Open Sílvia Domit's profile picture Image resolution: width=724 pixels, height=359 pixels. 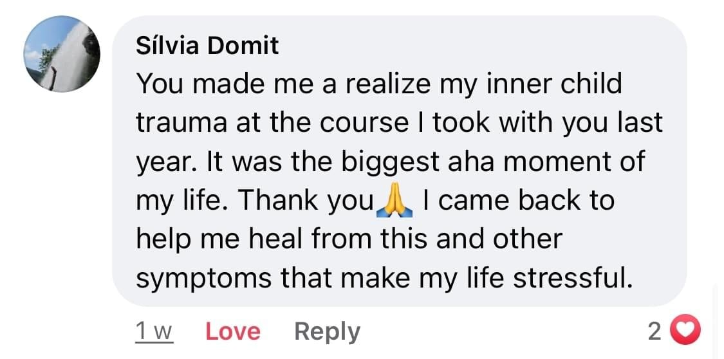click(62, 54)
